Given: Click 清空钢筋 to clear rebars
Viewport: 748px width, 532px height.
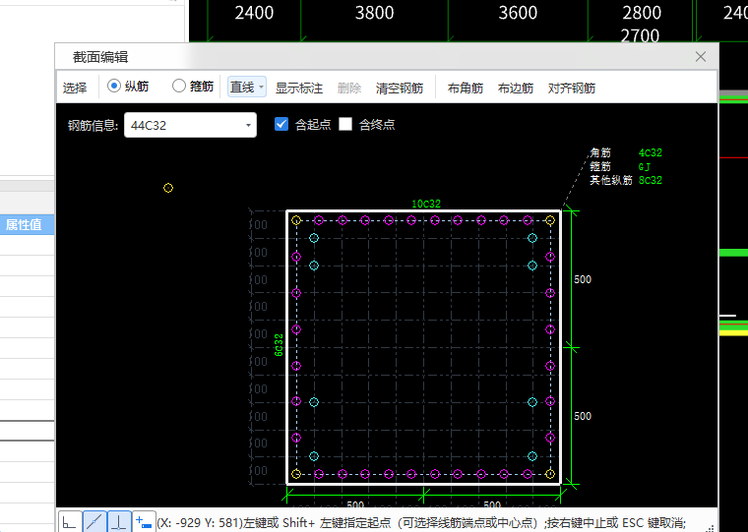Looking at the screenshot, I should (400, 88).
